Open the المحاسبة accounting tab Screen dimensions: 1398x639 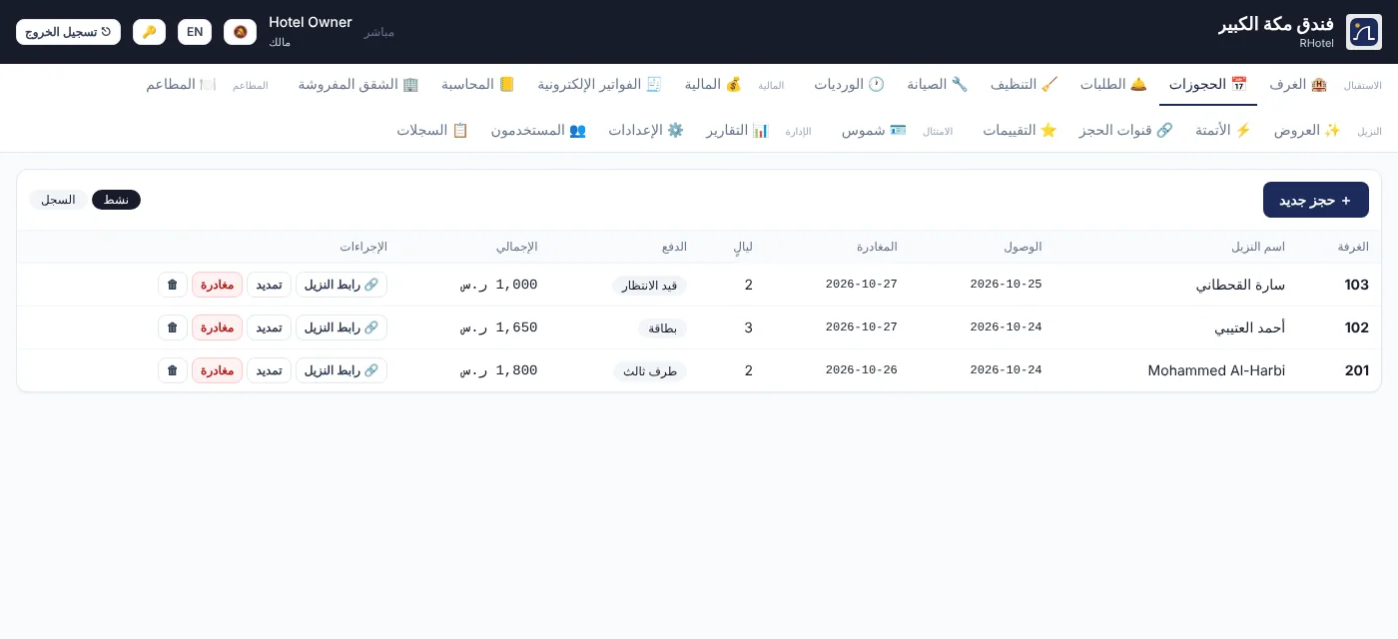tap(478, 85)
